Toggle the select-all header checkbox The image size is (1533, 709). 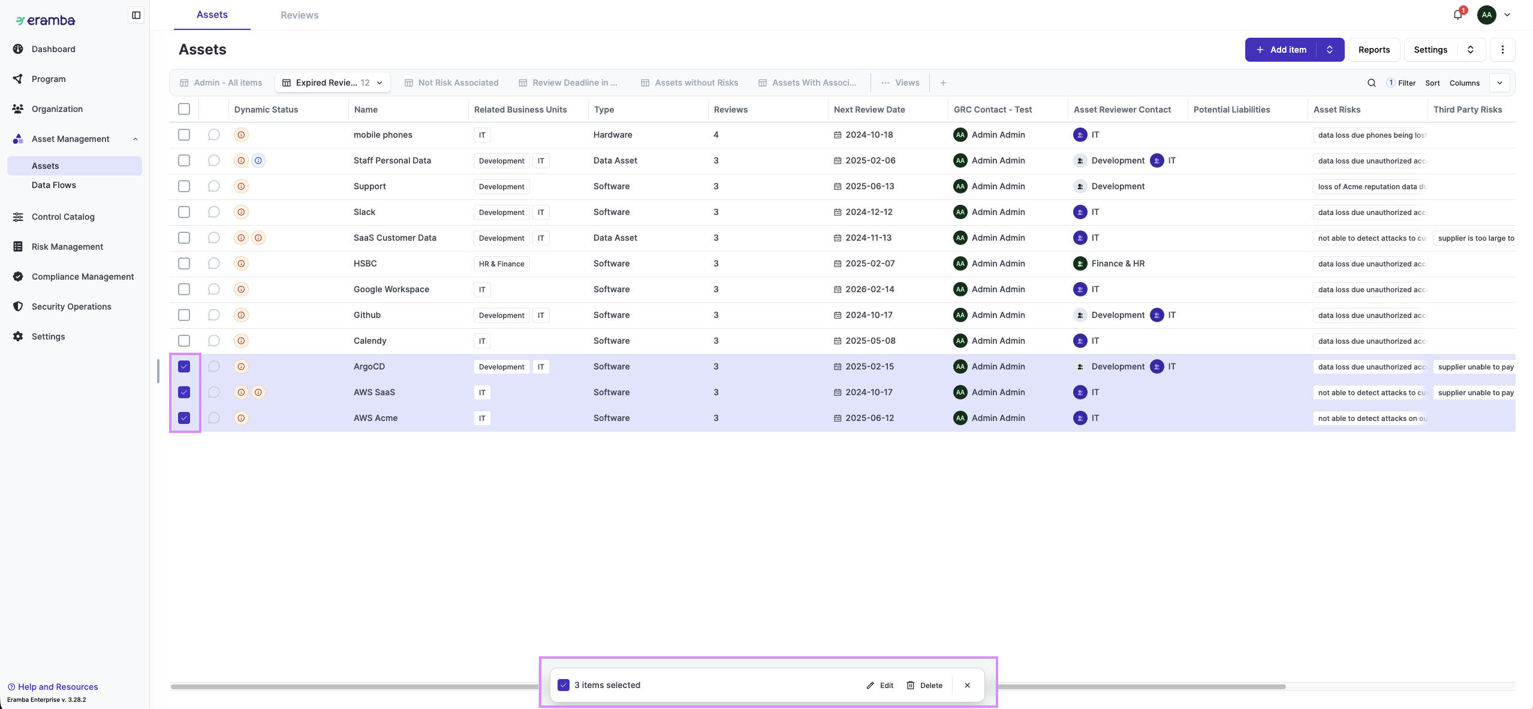pyautogui.click(x=184, y=109)
